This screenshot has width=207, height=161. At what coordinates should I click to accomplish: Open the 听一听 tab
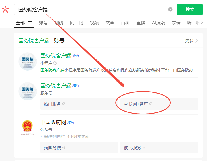click(x=193, y=23)
